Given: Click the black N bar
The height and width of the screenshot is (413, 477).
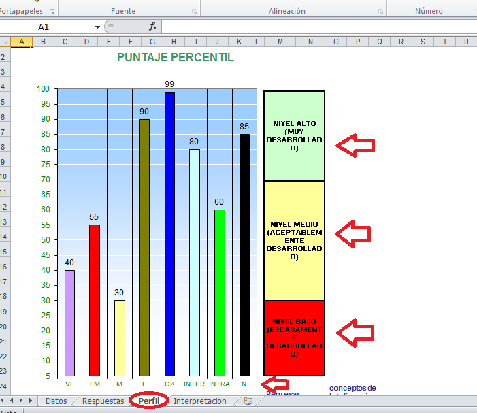Looking at the screenshot, I should (244, 255).
